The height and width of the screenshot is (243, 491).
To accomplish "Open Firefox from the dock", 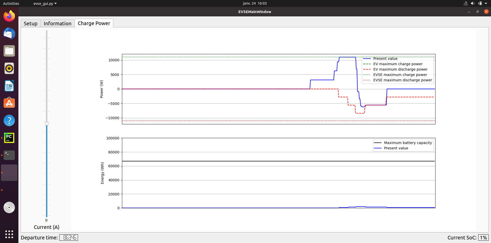I will [x=9, y=16].
